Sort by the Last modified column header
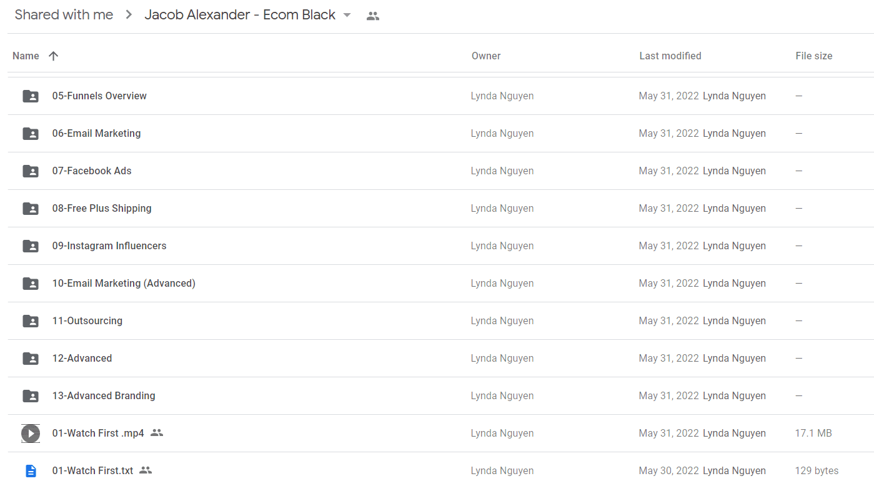The height and width of the screenshot is (481, 874). 670,56
